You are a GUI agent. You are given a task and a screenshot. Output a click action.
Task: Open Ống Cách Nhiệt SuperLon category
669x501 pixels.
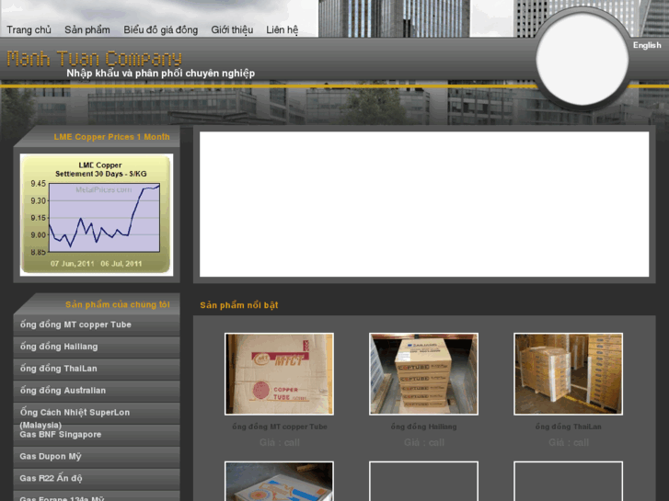97,413
